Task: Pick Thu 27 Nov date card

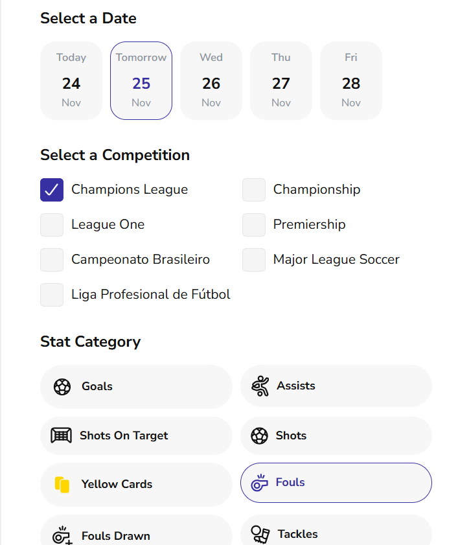Action: point(281,81)
